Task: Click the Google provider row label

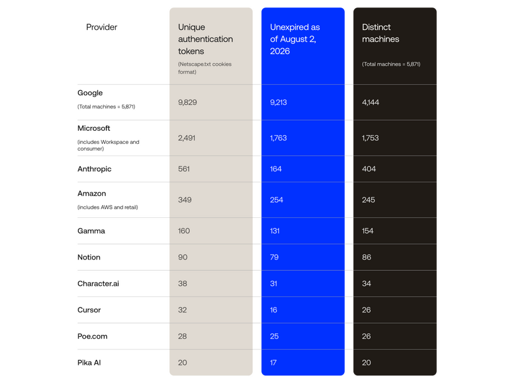Action: [x=90, y=93]
